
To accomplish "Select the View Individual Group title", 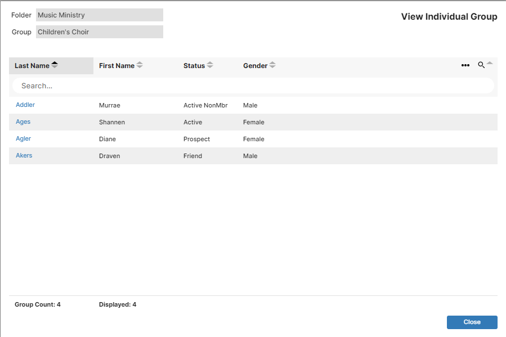I will click(449, 16).
